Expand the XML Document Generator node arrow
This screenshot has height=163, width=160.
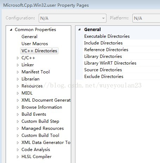18,100
